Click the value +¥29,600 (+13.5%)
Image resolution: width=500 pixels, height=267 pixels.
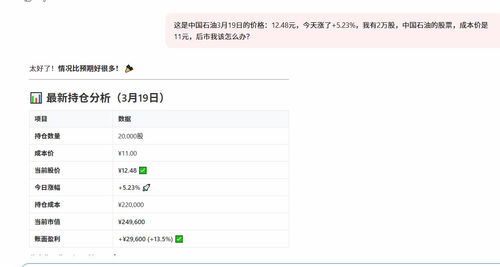tap(145, 239)
